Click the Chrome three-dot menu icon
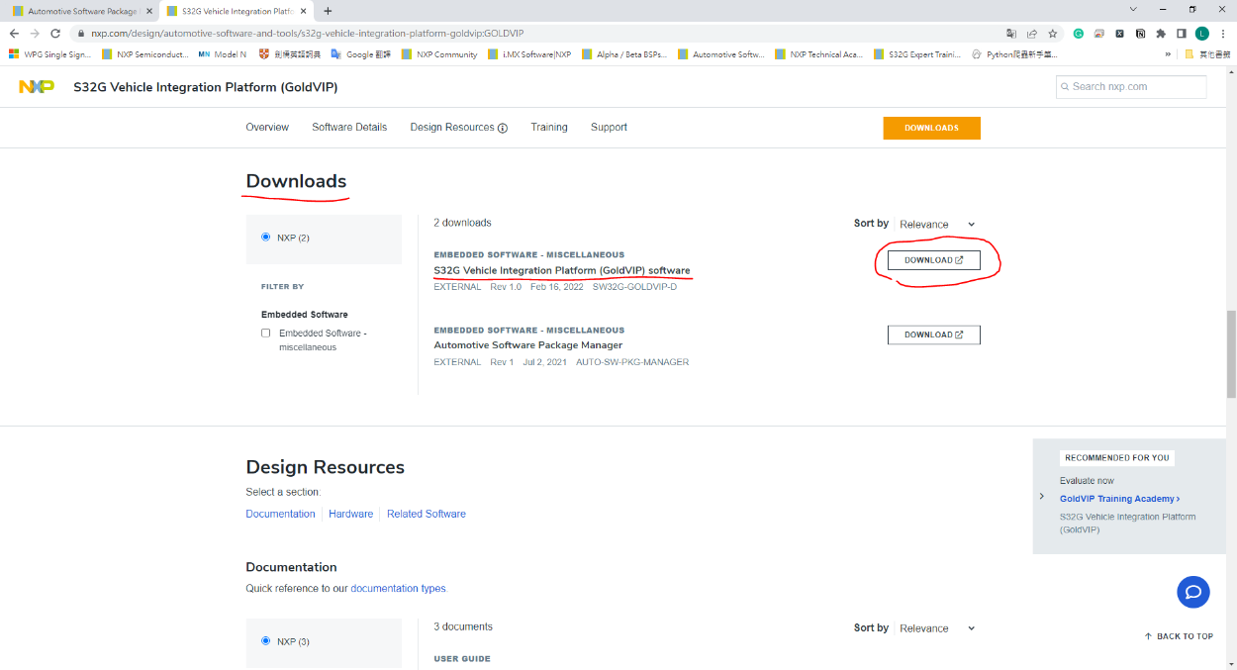This screenshot has height=670, width=1237. point(1223,33)
